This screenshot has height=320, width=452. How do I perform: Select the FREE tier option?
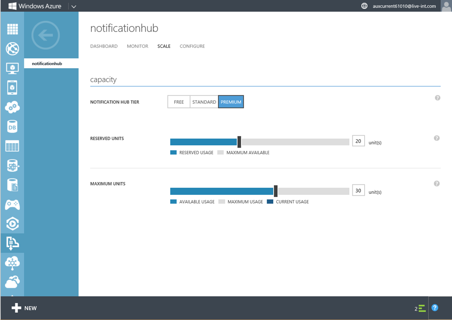179,102
